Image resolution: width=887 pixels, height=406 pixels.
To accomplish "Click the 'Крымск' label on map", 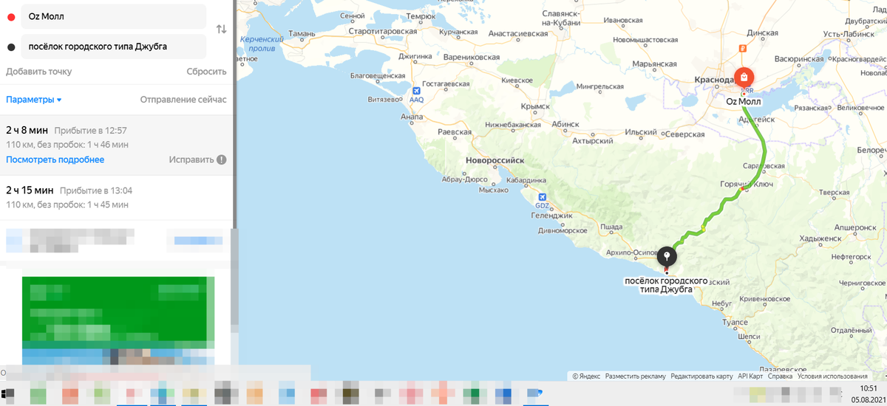I will (535, 106).
